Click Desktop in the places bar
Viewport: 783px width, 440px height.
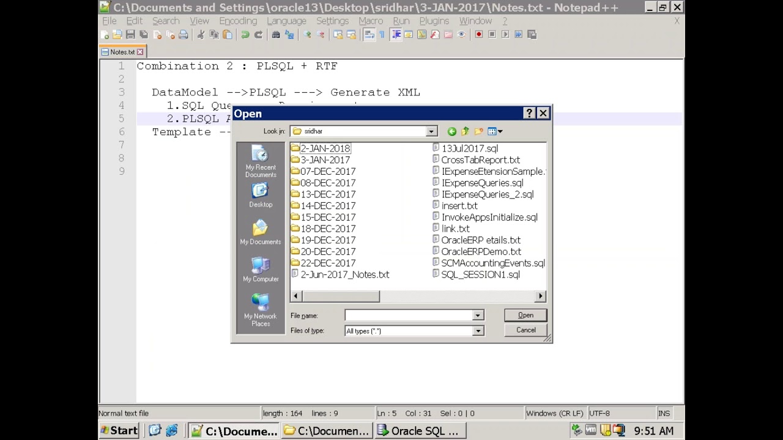click(x=261, y=196)
